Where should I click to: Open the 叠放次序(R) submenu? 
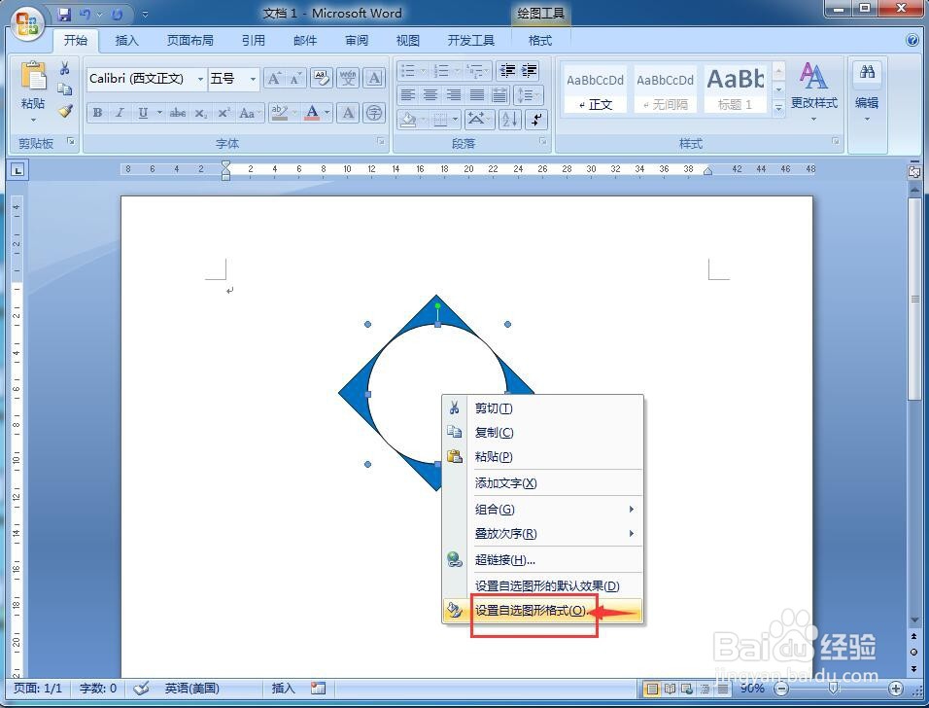[542, 534]
